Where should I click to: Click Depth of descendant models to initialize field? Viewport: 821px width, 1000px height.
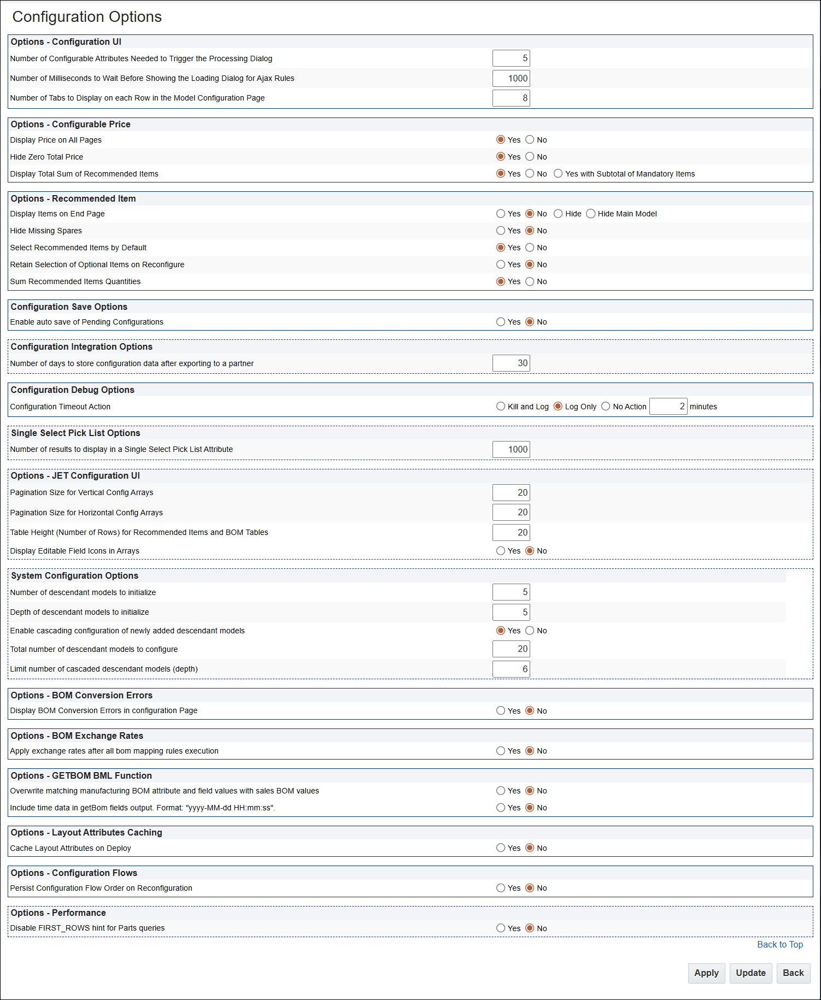tap(511, 612)
